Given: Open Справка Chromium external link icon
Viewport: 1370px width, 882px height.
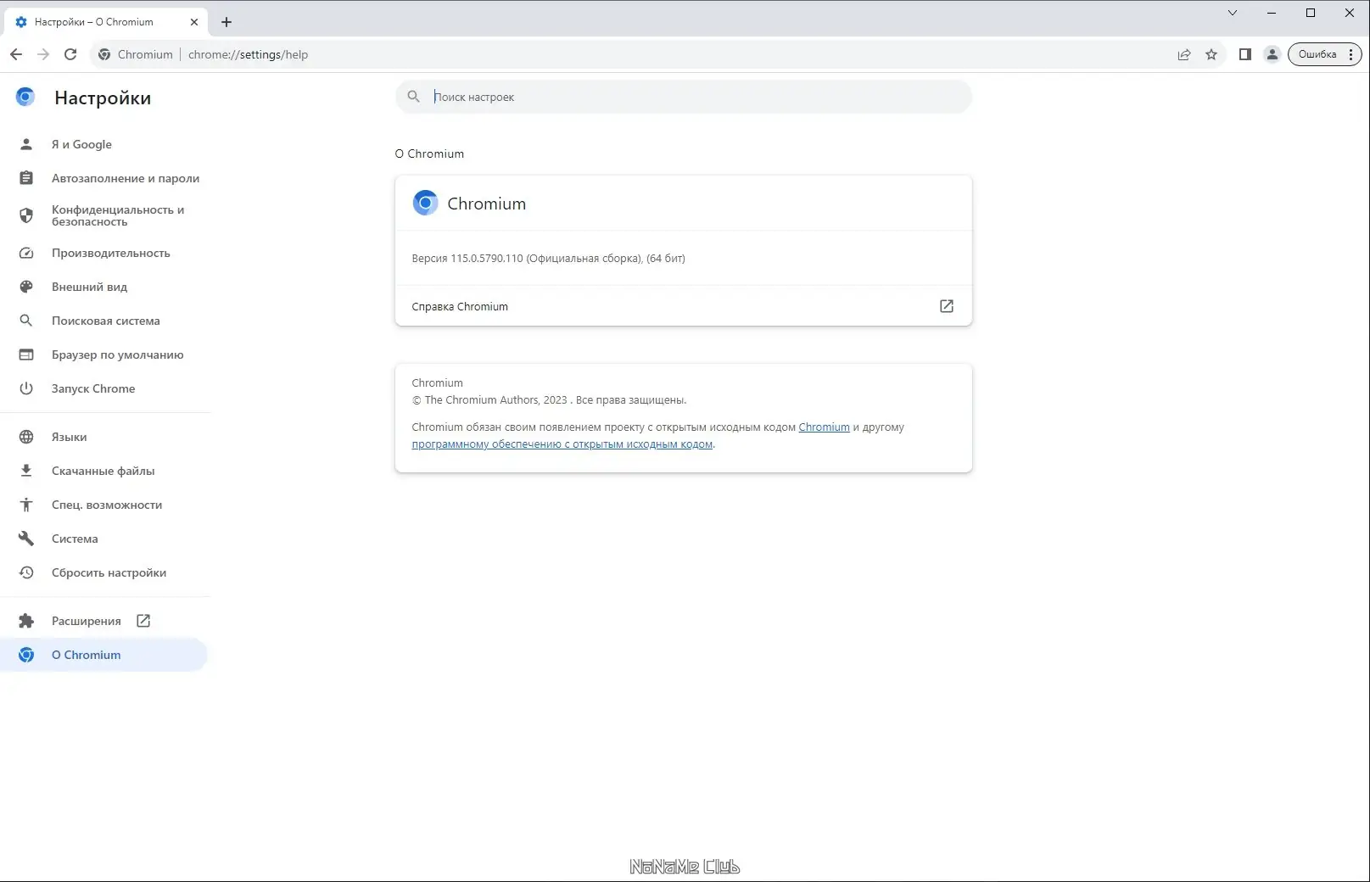Looking at the screenshot, I should tap(945, 306).
